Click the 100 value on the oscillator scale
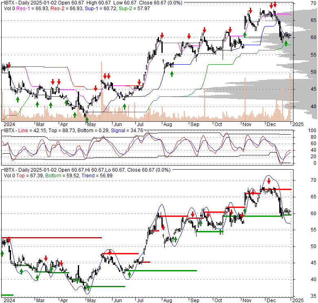Image resolution: width=318 pixels, height=303 pixels. [312, 131]
